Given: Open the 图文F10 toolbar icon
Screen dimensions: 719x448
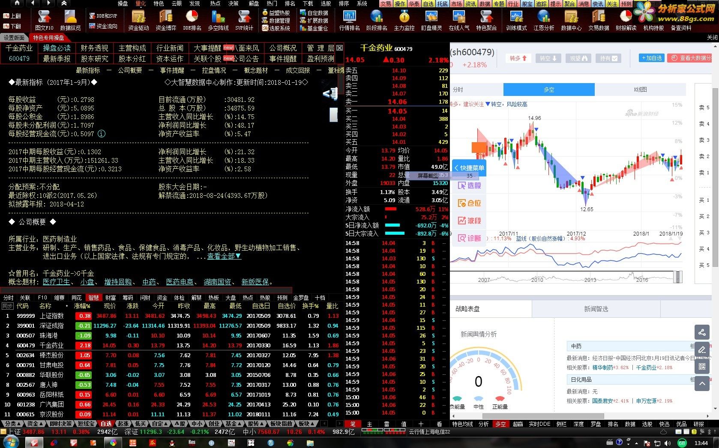Looking at the screenshot, I should [44, 20].
